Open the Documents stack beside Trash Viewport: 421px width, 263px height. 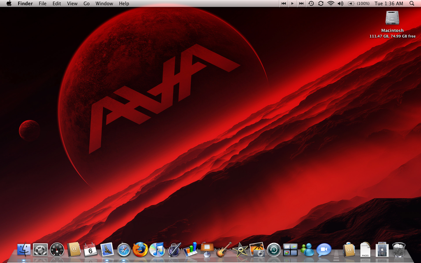click(x=382, y=250)
